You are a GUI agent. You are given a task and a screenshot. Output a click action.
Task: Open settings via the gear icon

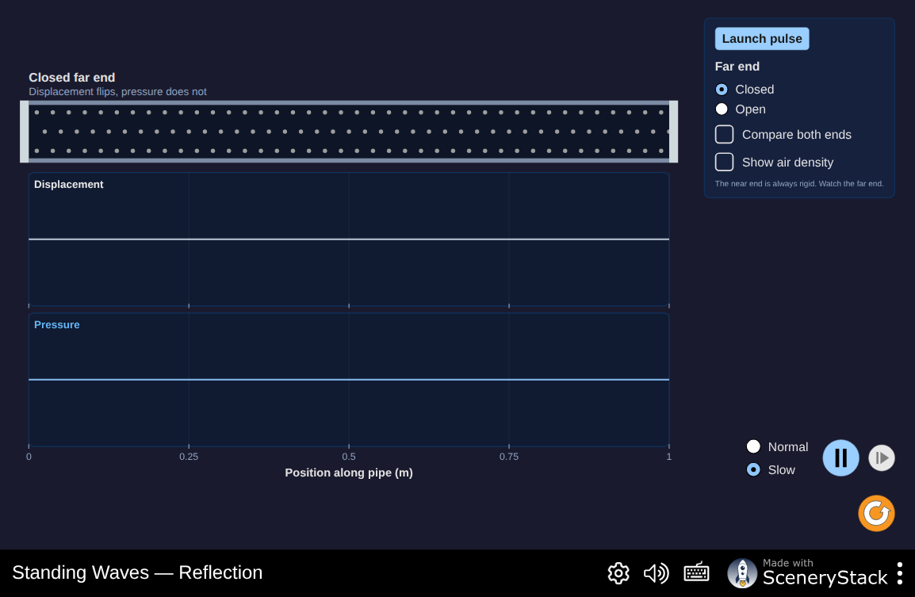(x=618, y=573)
